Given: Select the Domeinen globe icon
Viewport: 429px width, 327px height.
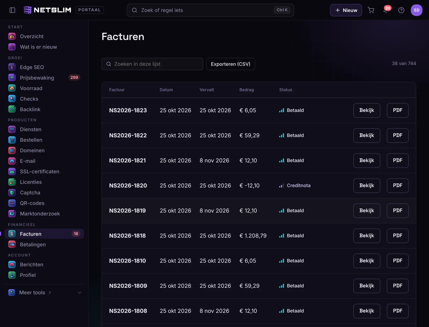Looking at the screenshot, I should click(x=12, y=151).
